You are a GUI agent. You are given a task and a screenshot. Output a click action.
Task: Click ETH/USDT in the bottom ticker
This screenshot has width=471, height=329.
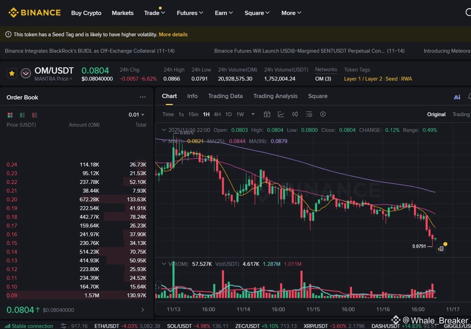[x=107, y=326]
